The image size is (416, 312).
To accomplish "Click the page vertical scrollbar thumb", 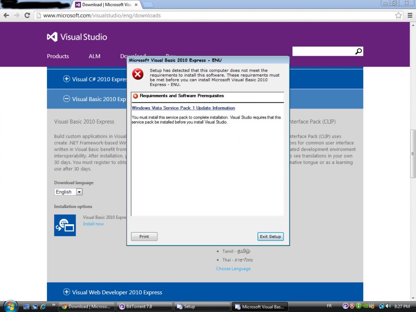I will [x=413, y=154].
